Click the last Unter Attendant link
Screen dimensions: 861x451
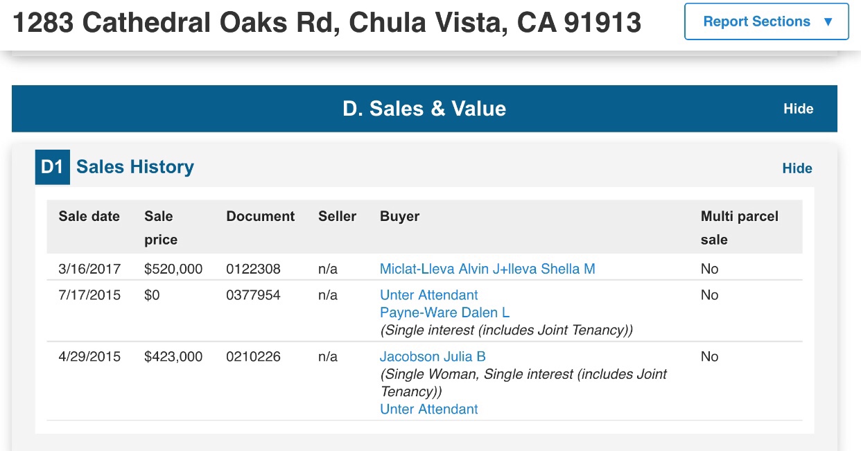click(x=428, y=409)
